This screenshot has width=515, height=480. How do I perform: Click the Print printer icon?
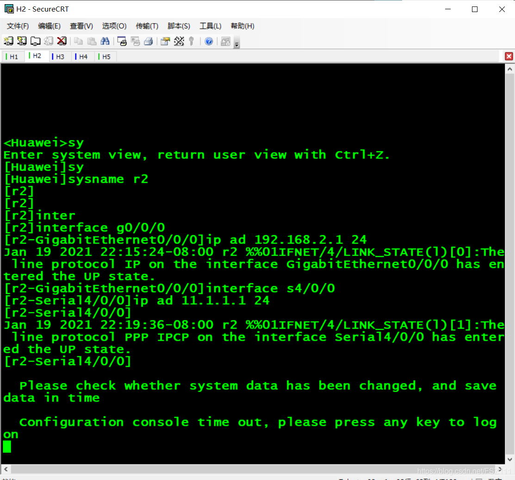click(x=149, y=41)
